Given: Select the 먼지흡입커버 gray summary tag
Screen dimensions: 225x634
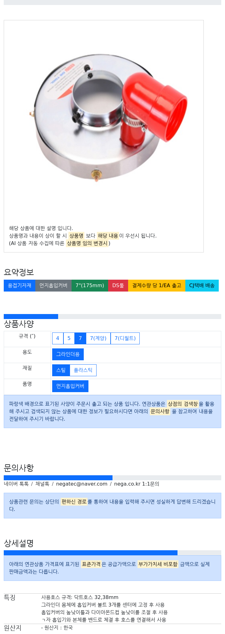Looking at the screenshot, I should [x=53, y=286].
